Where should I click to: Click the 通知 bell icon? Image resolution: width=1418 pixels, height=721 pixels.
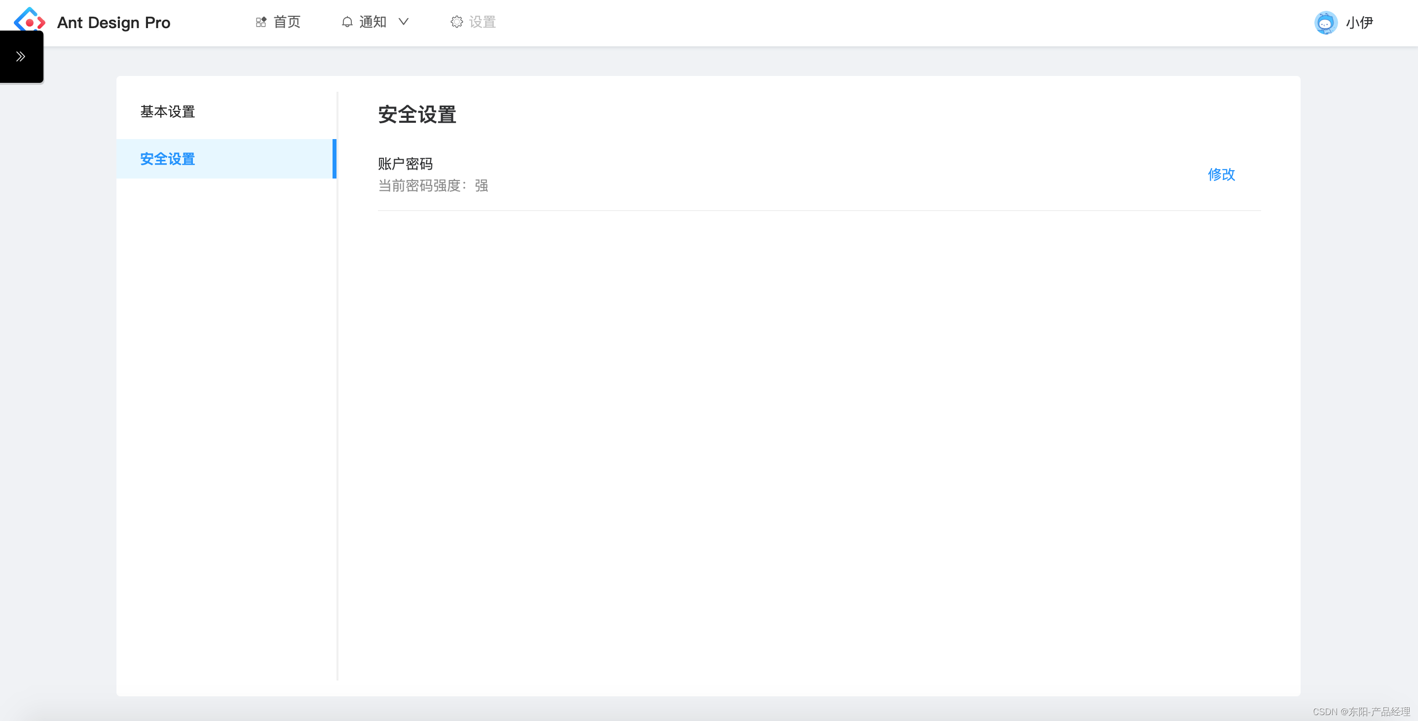(347, 22)
